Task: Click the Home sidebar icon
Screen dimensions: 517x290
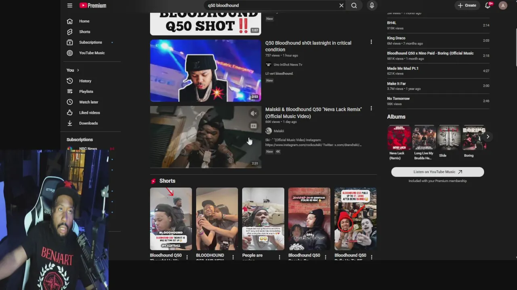Action: pos(70,21)
